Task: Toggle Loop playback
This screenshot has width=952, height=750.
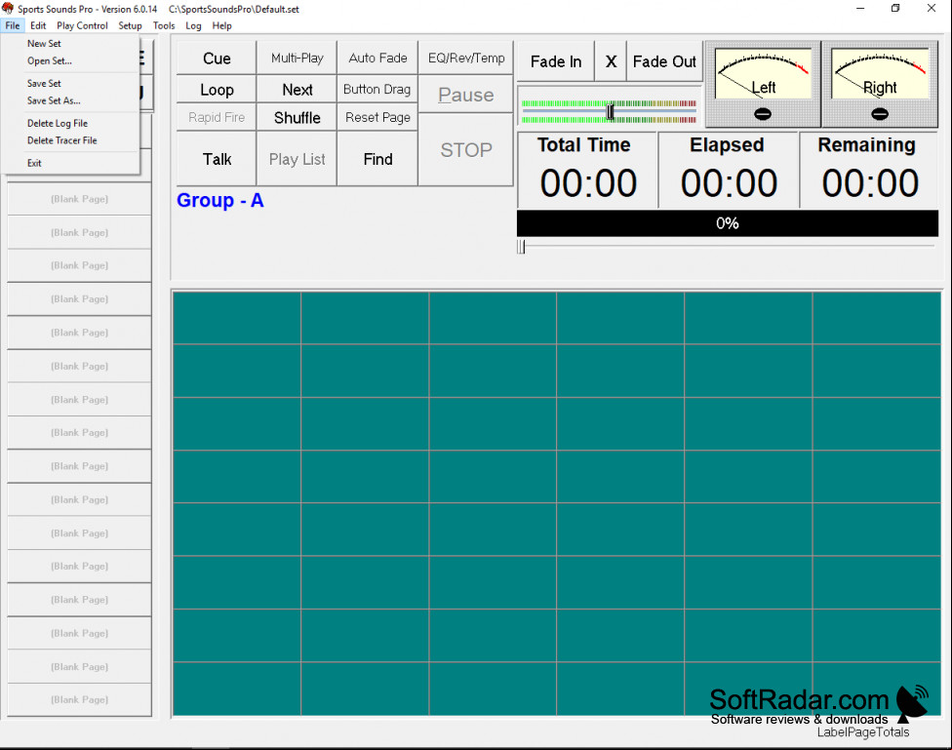Action: point(217,90)
